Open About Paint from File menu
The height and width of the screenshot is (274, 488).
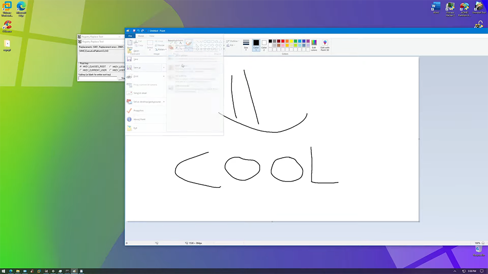pyautogui.click(x=145, y=119)
